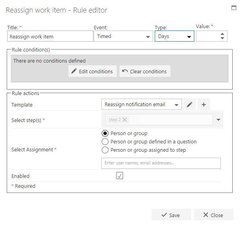
Task: Toggle the Enabled checkbox
Action: click(x=120, y=175)
